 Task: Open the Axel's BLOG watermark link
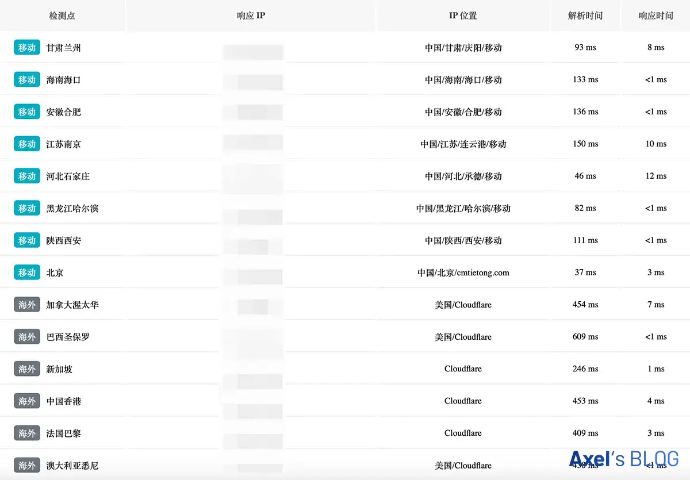point(624,459)
